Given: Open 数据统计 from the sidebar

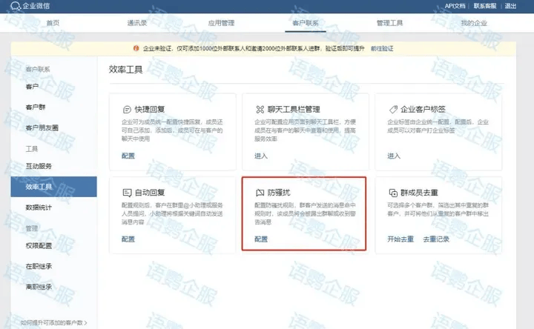Looking at the screenshot, I should [x=39, y=207].
